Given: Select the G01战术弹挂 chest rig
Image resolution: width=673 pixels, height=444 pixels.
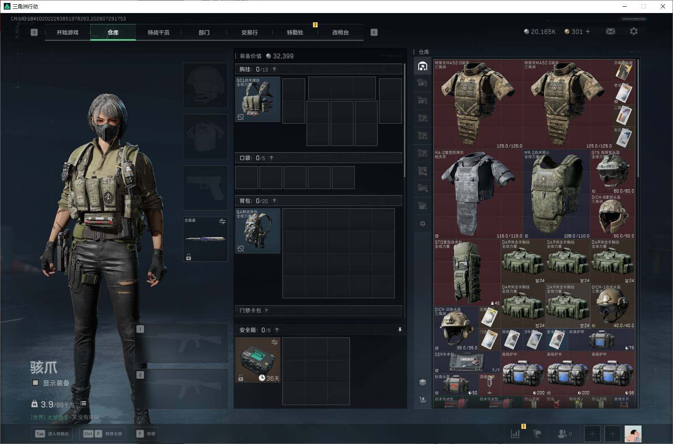Looking at the screenshot, I should 258,99.
